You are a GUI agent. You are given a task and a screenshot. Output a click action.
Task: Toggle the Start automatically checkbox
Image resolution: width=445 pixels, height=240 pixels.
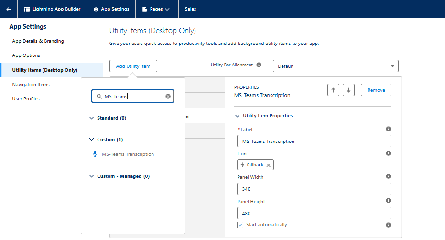[x=240, y=225]
